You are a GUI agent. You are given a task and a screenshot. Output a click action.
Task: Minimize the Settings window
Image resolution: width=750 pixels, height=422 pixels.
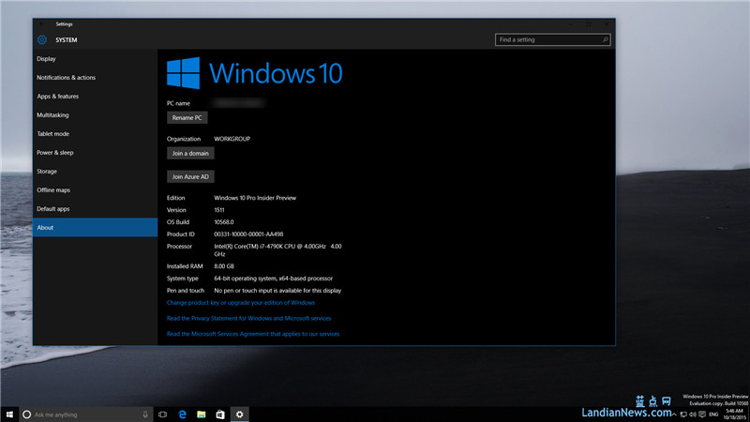pos(571,24)
